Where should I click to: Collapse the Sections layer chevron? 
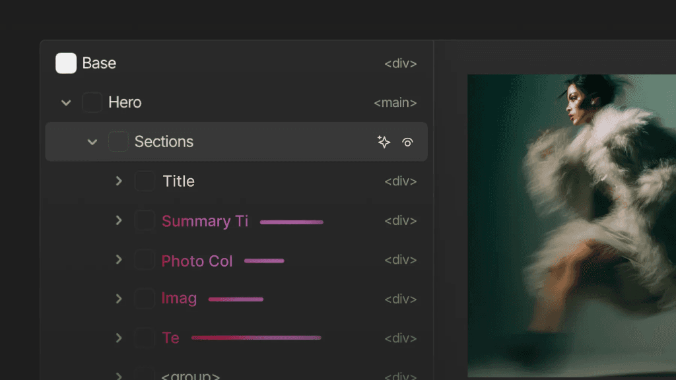(92, 141)
